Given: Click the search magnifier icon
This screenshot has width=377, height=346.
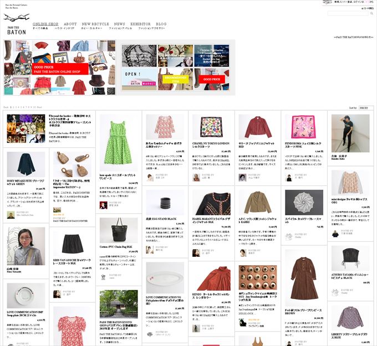Looking at the screenshot, I should tap(371, 13).
